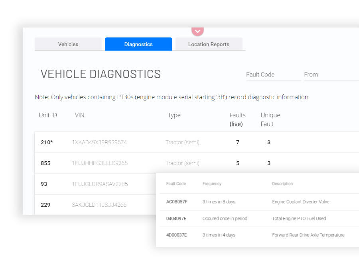The image size is (359, 259).
Task: Select fault code 0404097E
Action: click(176, 218)
